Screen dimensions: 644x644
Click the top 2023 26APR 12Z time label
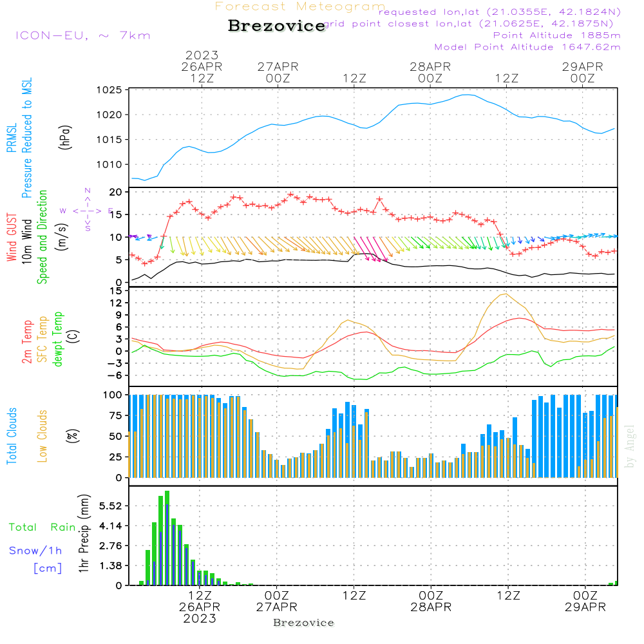(202, 66)
